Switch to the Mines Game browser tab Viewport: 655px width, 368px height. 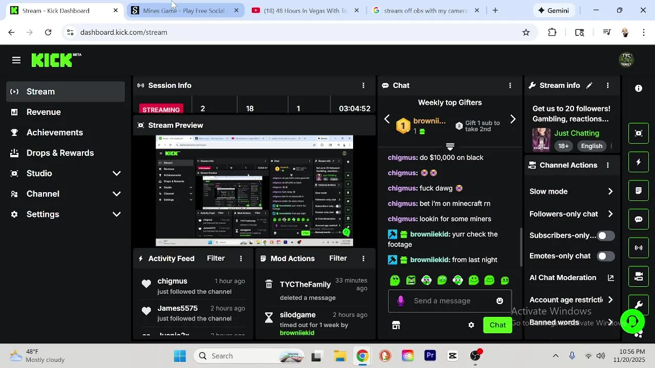tap(184, 10)
